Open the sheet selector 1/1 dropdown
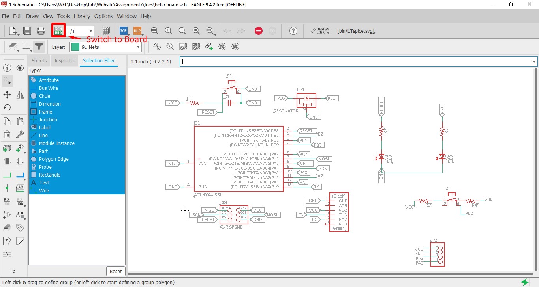The image size is (539, 287). [80, 31]
